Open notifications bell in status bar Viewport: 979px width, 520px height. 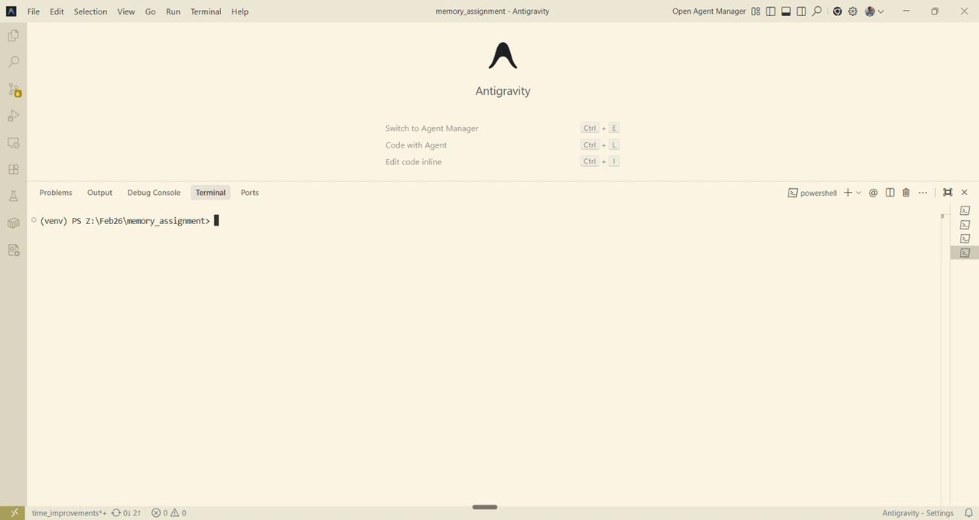(968, 513)
